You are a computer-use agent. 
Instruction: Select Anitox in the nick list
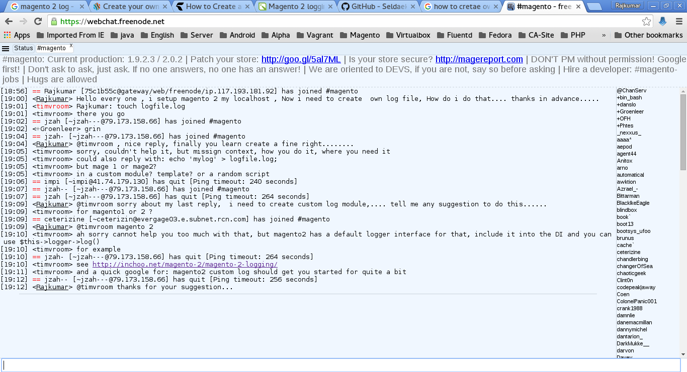click(625, 161)
